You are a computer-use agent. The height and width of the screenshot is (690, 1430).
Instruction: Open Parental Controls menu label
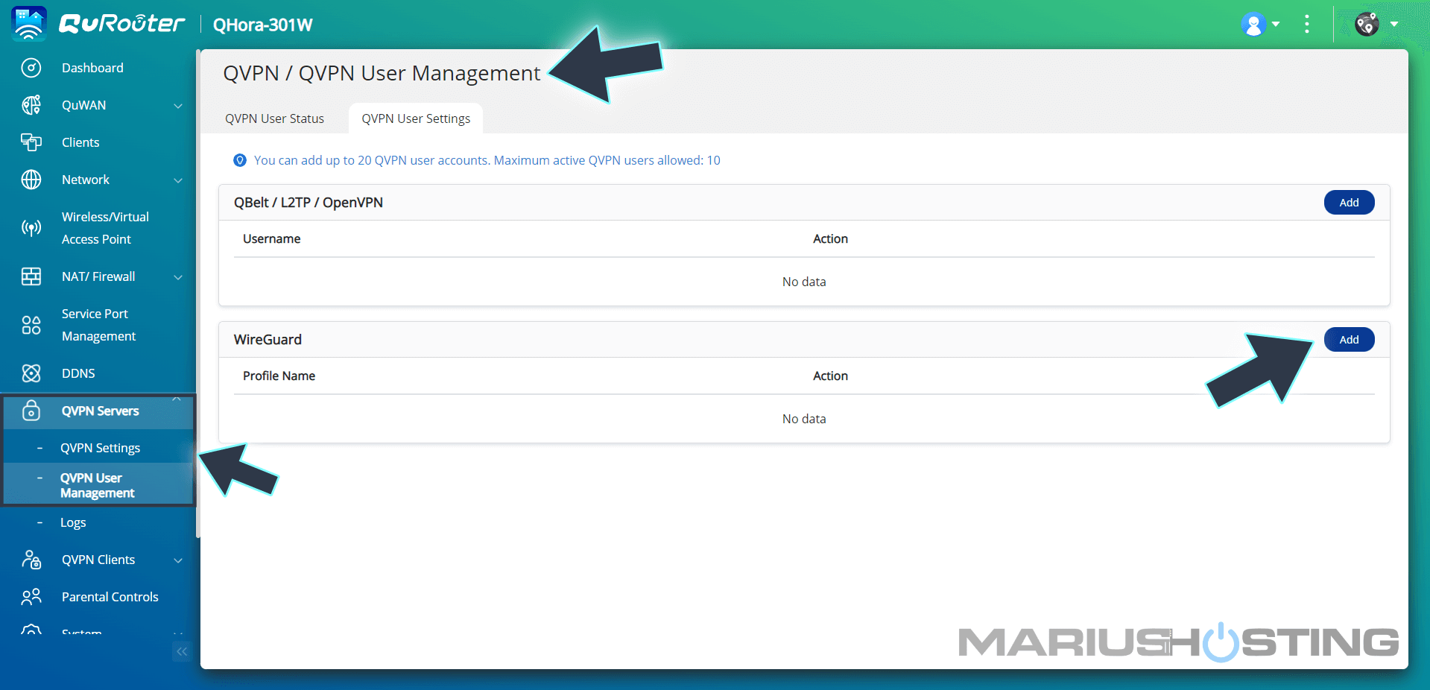coord(110,597)
